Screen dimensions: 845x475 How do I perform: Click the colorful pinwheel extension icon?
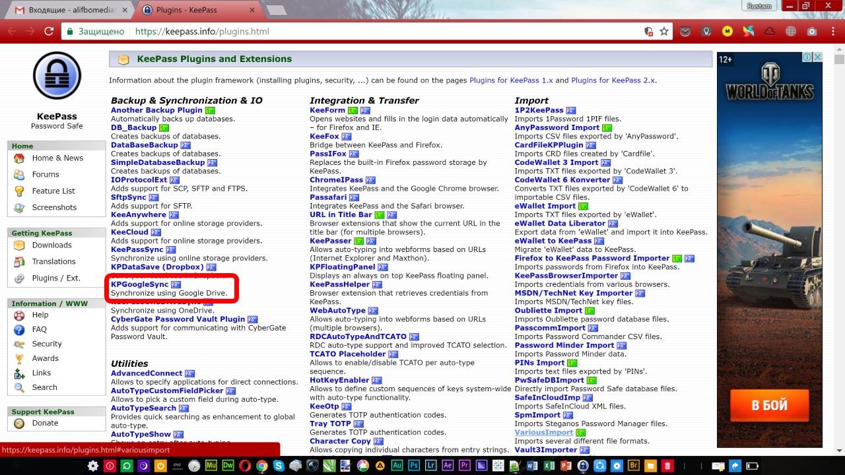click(x=749, y=31)
